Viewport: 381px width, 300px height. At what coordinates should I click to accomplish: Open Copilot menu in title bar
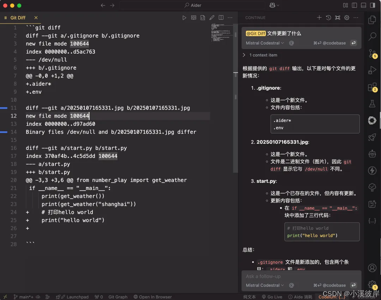pos(274,5)
